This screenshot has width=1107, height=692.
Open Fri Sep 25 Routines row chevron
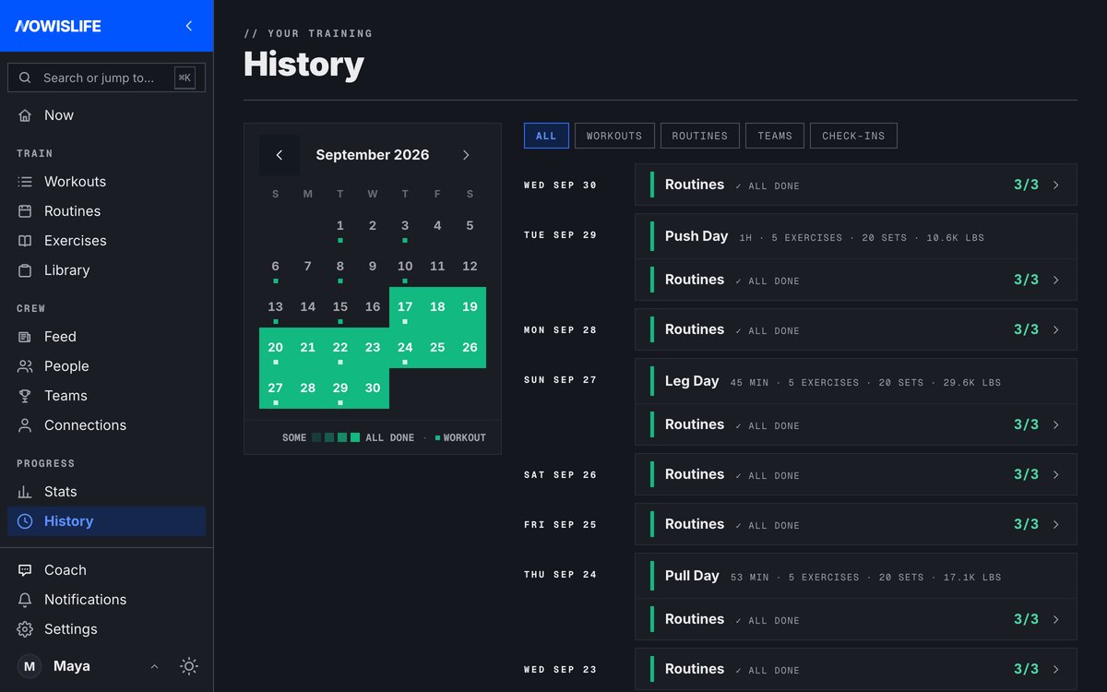click(x=1056, y=524)
